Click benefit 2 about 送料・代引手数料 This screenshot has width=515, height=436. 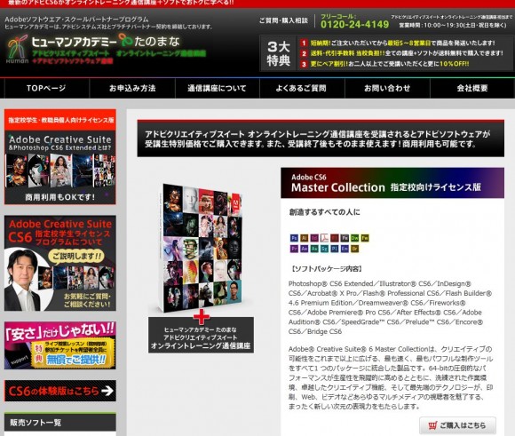pyautogui.click(x=402, y=53)
